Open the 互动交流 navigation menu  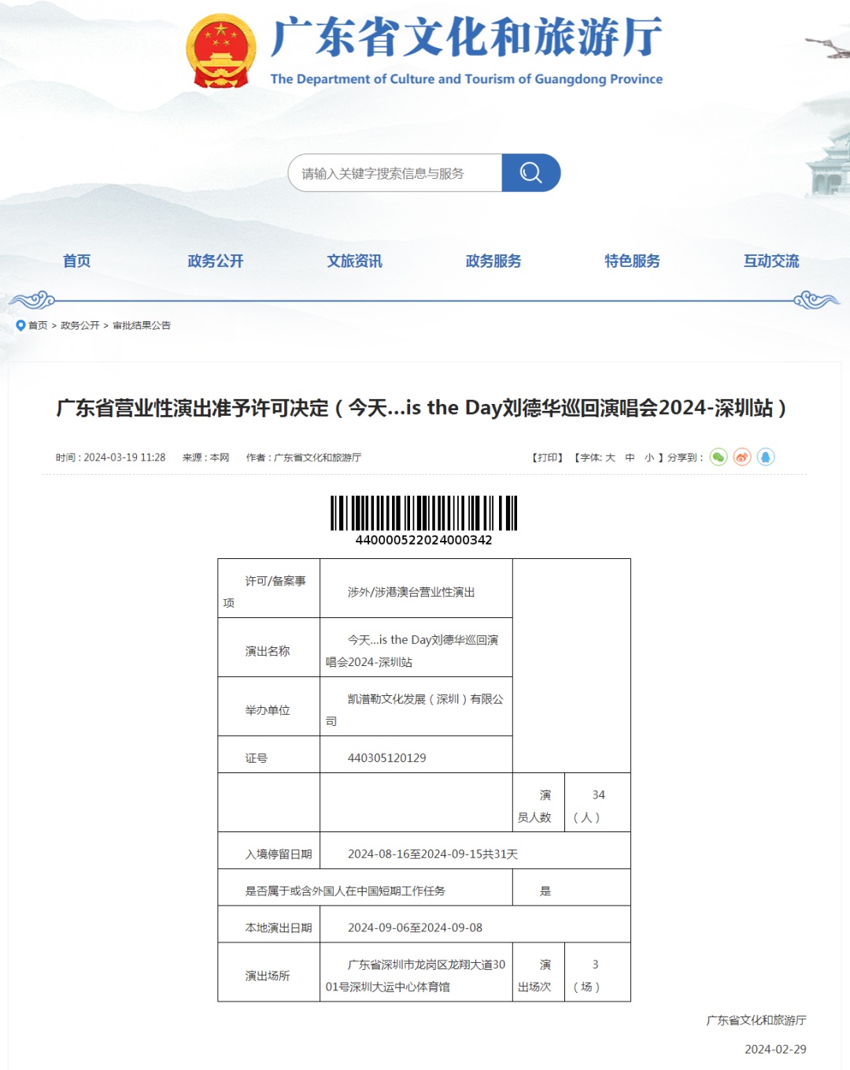pyautogui.click(x=771, y=261)
